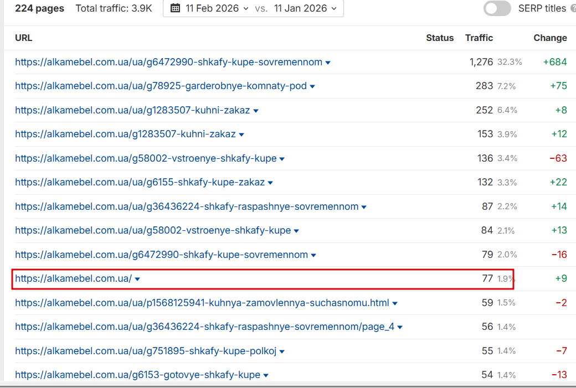Image resolution: width=576 pixels, height=388 pixels.
Task: Click the calendar icon in date picker
Action: coord(175,8)
